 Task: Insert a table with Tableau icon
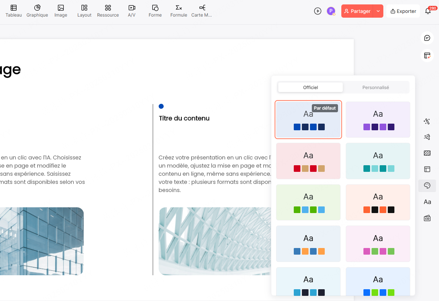14,11
